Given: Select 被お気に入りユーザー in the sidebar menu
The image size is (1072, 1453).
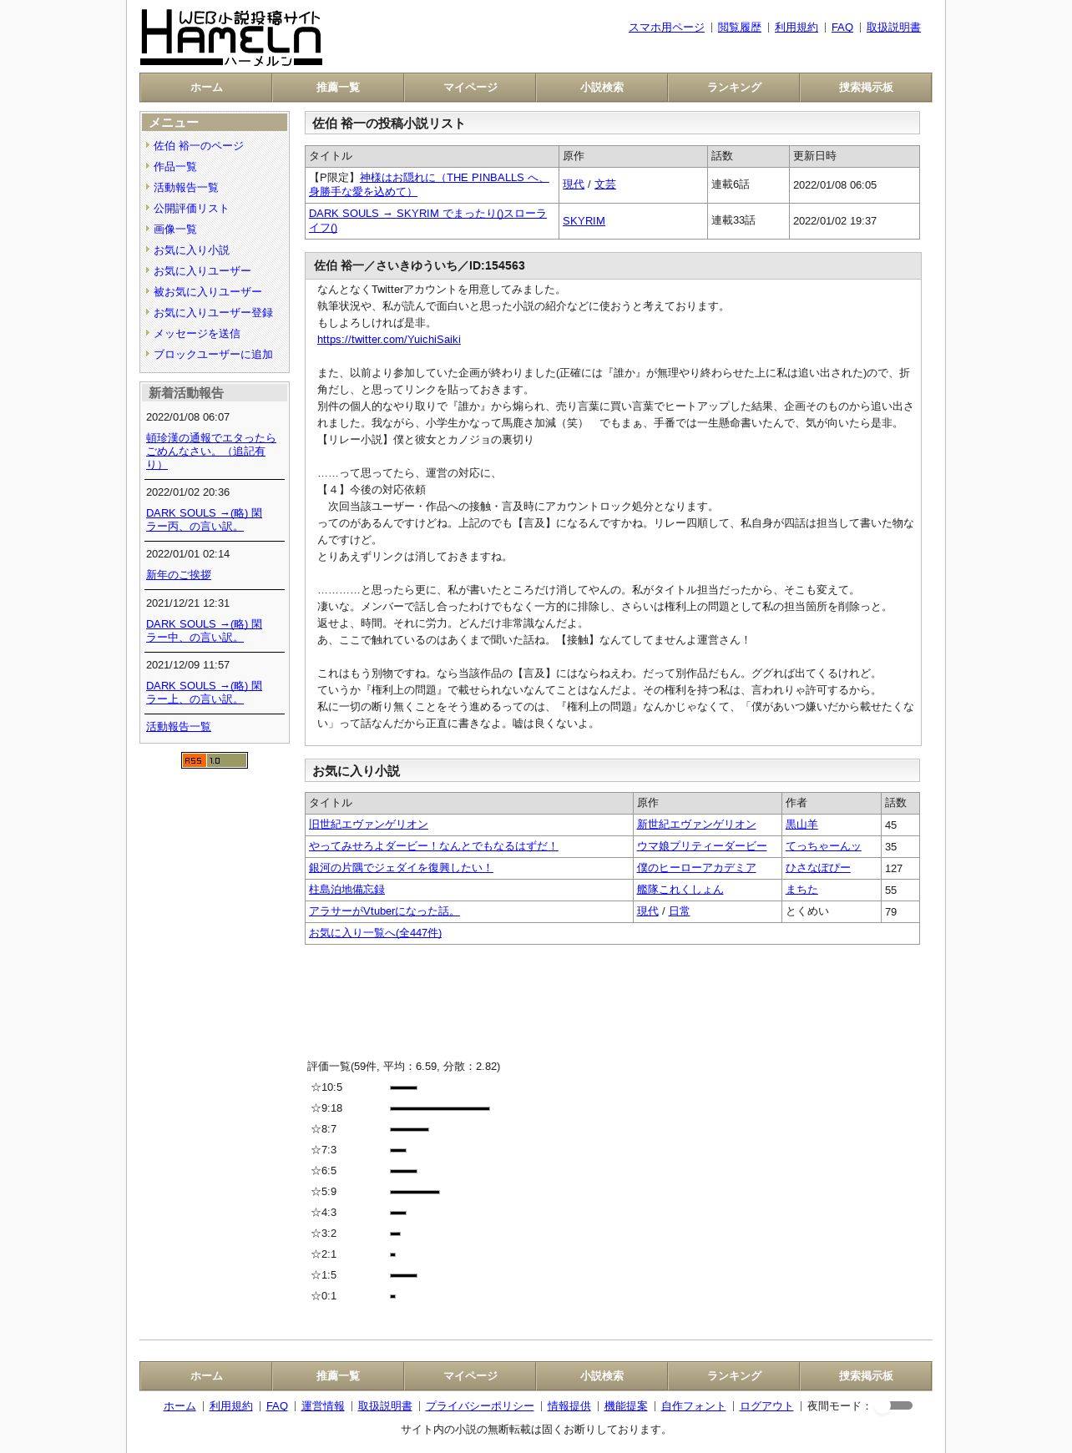Looking at the screenshot, I should point(208,292).
